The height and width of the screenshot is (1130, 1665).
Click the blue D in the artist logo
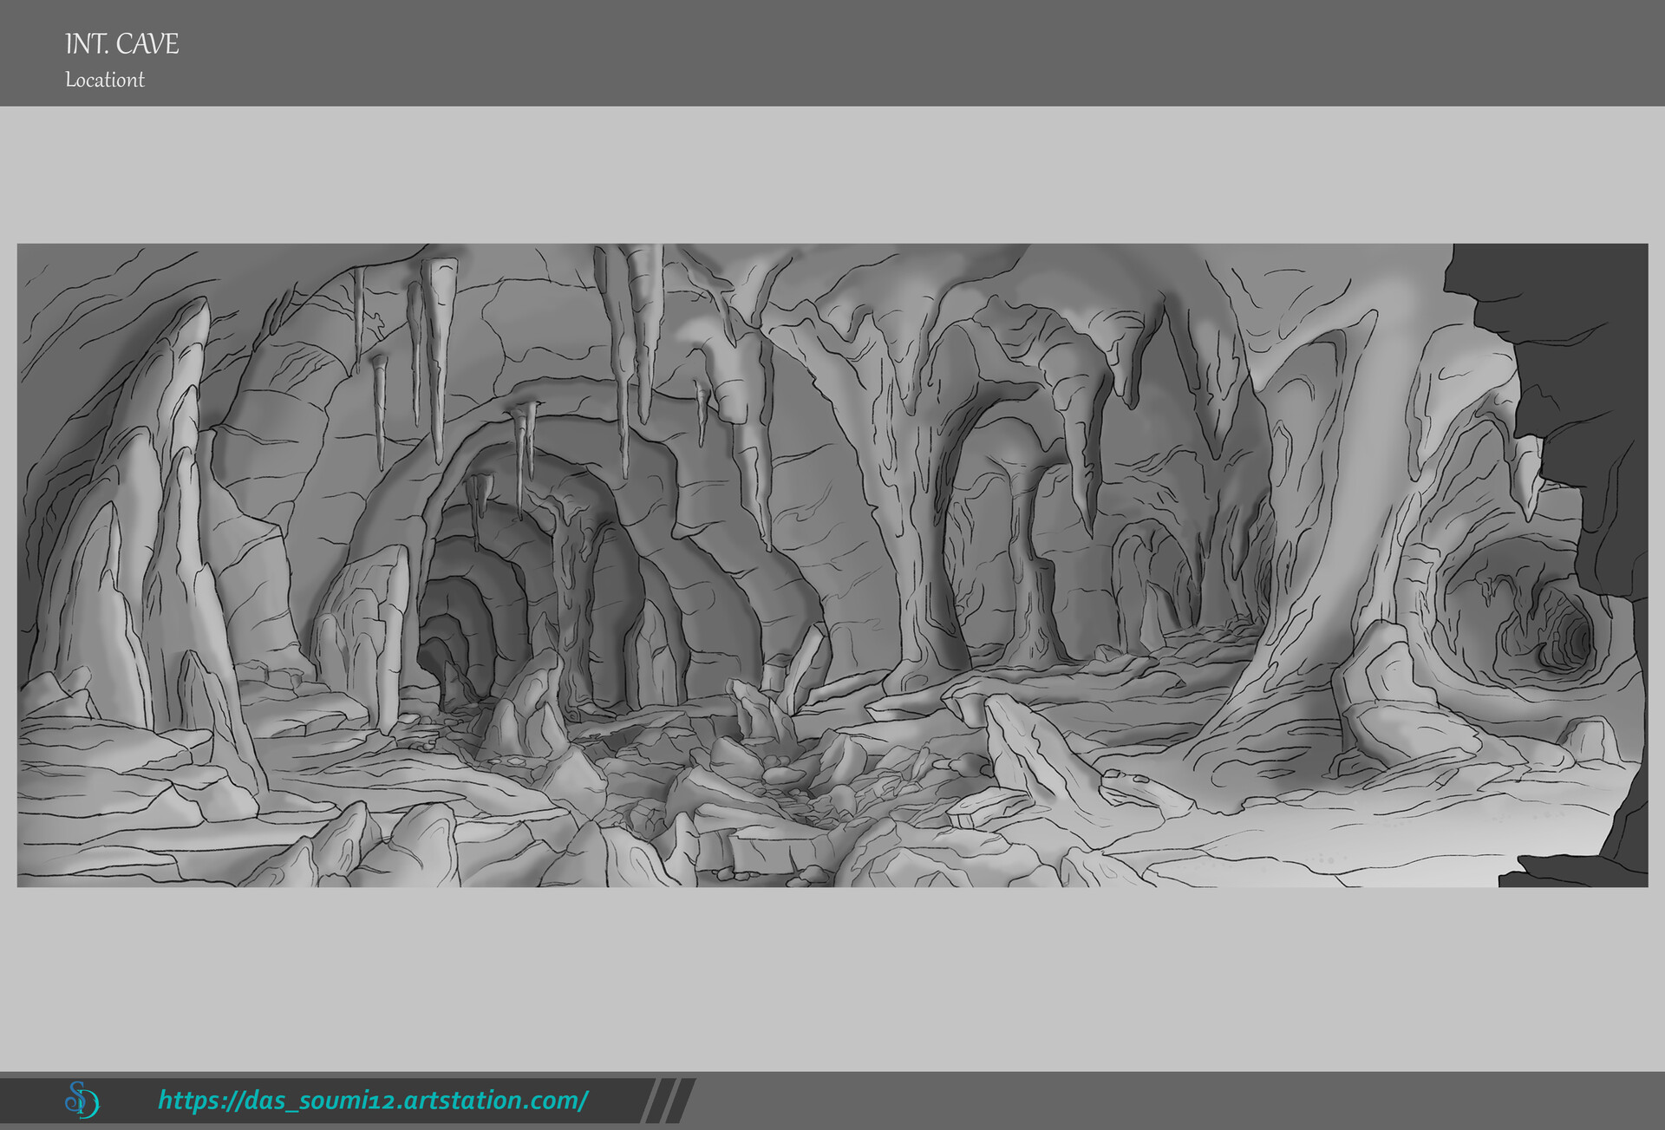click(91, 1101)
